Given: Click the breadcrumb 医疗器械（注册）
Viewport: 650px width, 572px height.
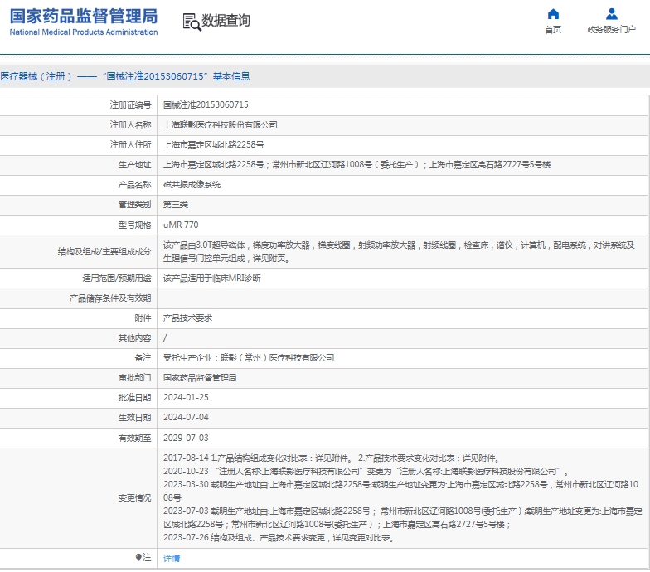Looking at the screenshot, I should click(36, 76).
